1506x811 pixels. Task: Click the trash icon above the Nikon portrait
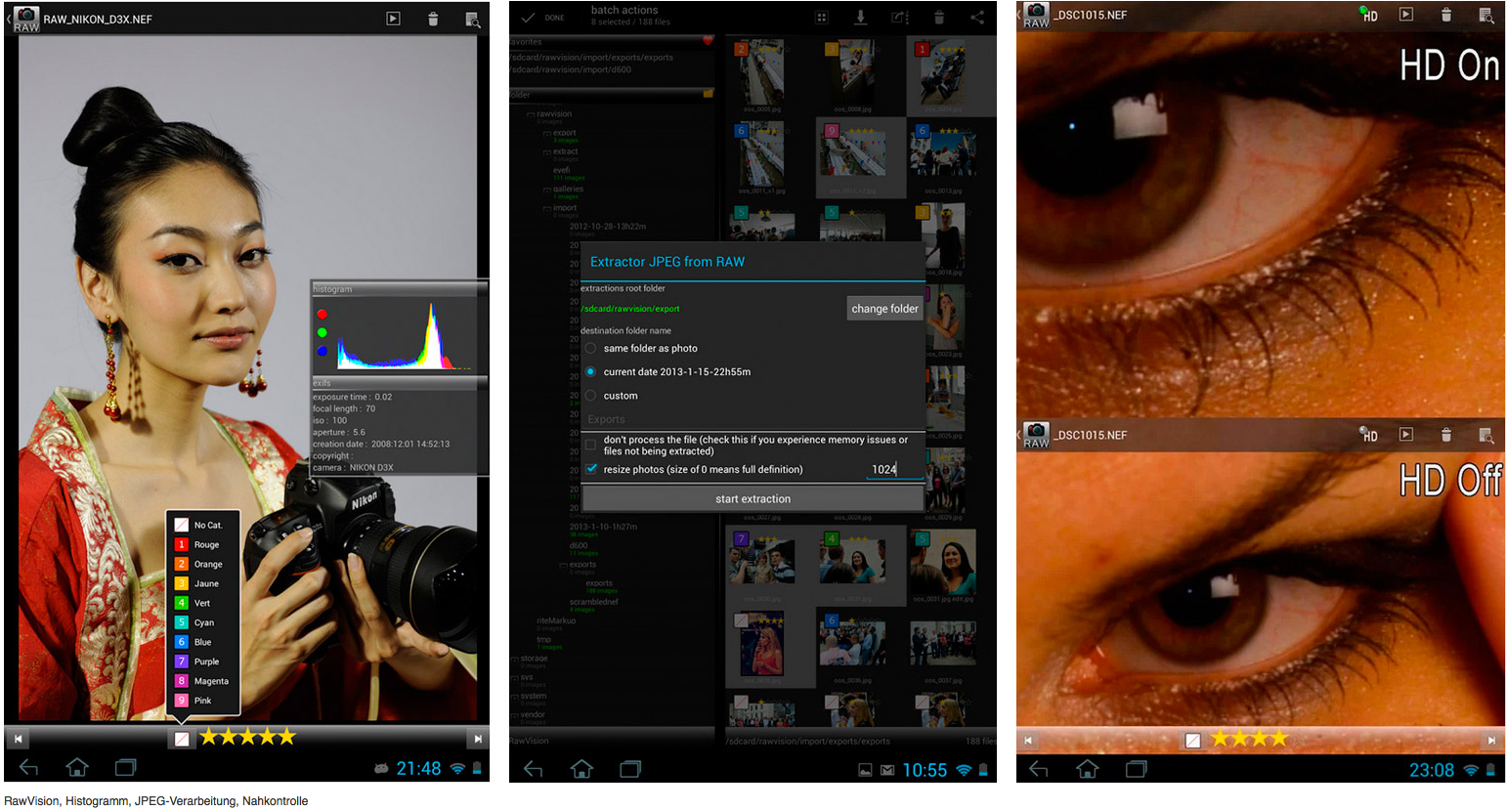433,19
